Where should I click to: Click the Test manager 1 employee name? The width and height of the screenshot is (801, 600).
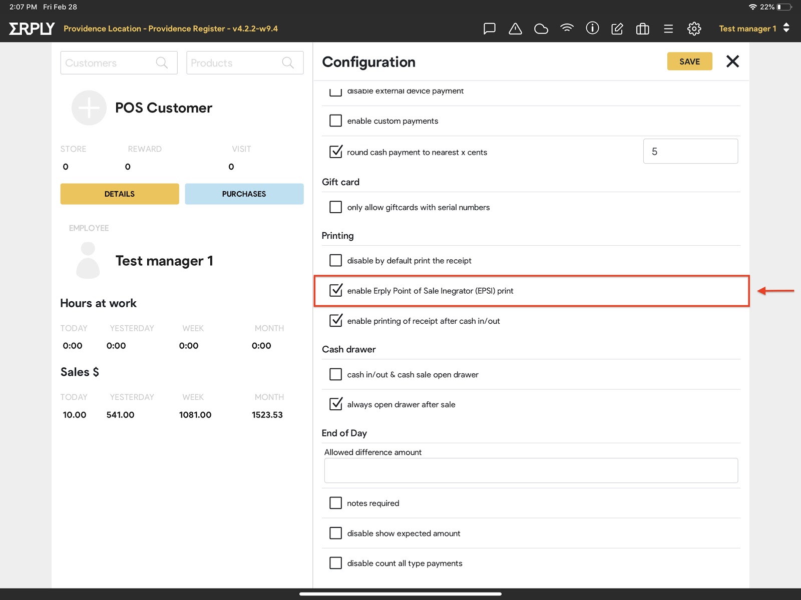(x=164, y=261)
